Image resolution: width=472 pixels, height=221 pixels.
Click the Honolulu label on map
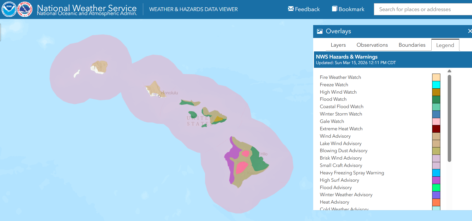pos(169,93)
